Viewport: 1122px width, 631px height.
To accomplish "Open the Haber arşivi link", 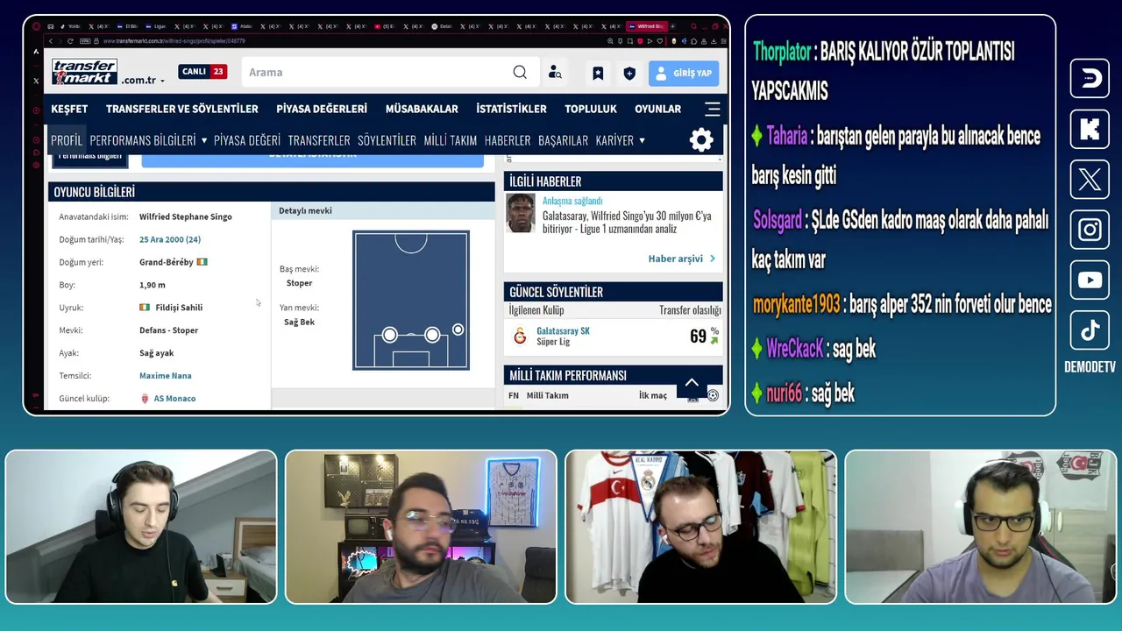I will pos(681,259).
